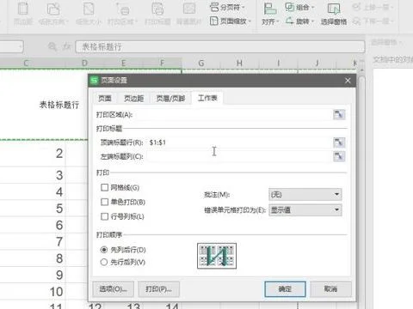Image resolution: width=413 pixels, height=309 pixels.
Task: Switch to the 页边距 tab
Action: click(133, 99)
